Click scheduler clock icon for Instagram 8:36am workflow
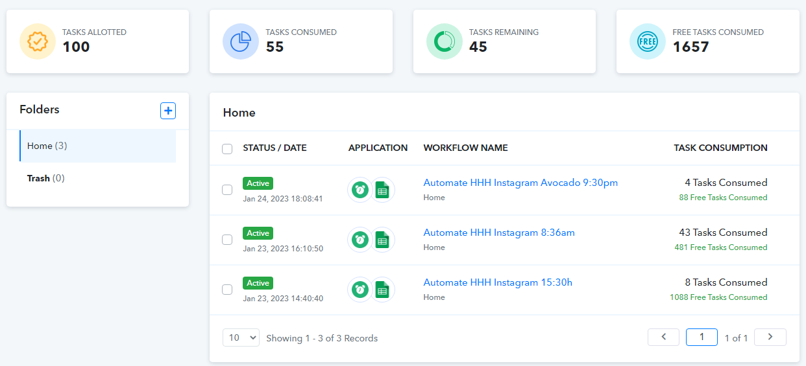Image resolution: width=806 pixels, height=366 pixels. click(x=360, y=240)
